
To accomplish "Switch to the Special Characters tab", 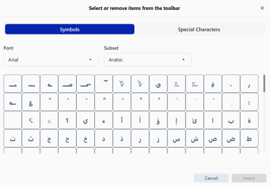I will click(199, 29).
